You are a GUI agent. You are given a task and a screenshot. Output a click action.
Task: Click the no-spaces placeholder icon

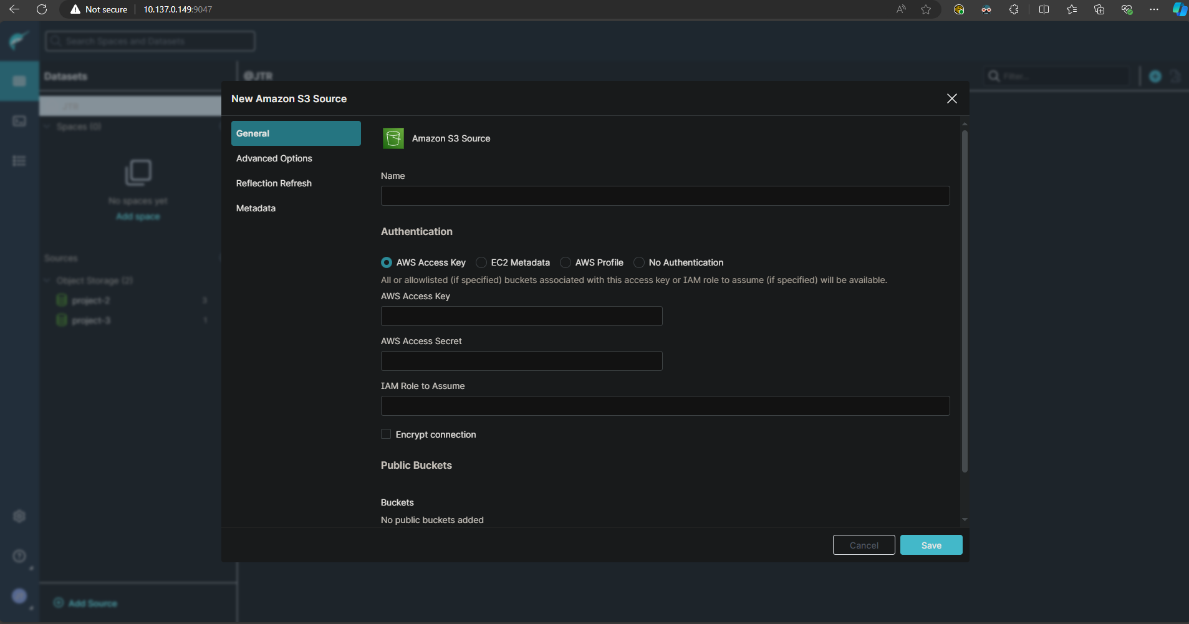click(x=138, y=173)
